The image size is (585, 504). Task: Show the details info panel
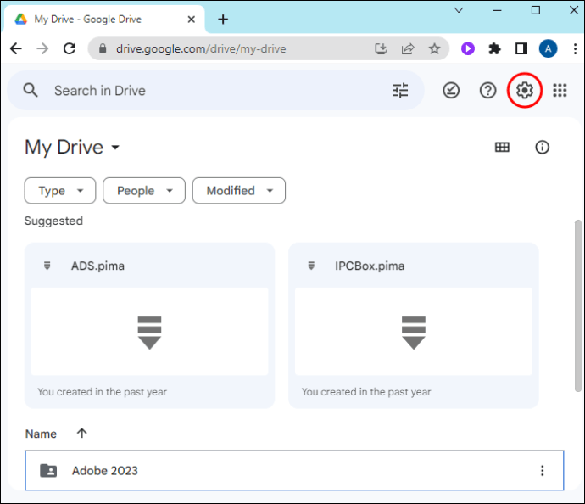(x=542, y=147)
